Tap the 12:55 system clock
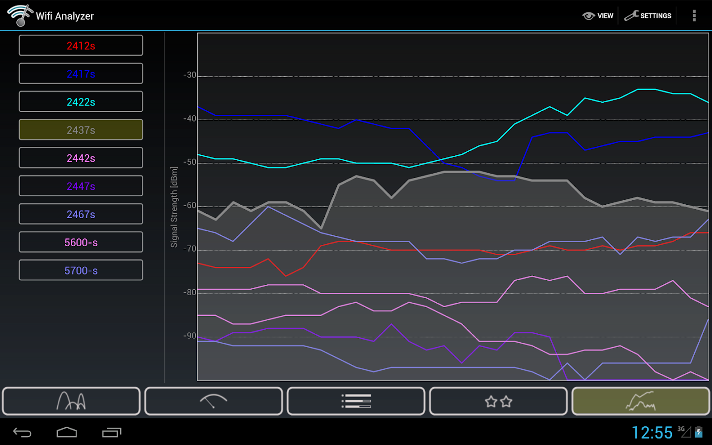 [x=653, y=432]
